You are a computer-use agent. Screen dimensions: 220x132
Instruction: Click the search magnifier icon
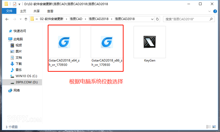tap(211, 19)
